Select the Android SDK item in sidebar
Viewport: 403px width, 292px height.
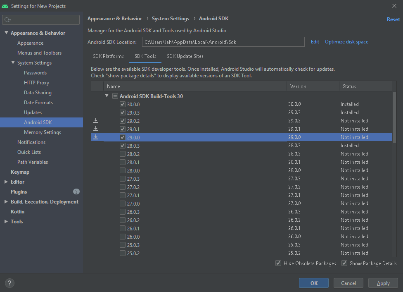(41, 122)
